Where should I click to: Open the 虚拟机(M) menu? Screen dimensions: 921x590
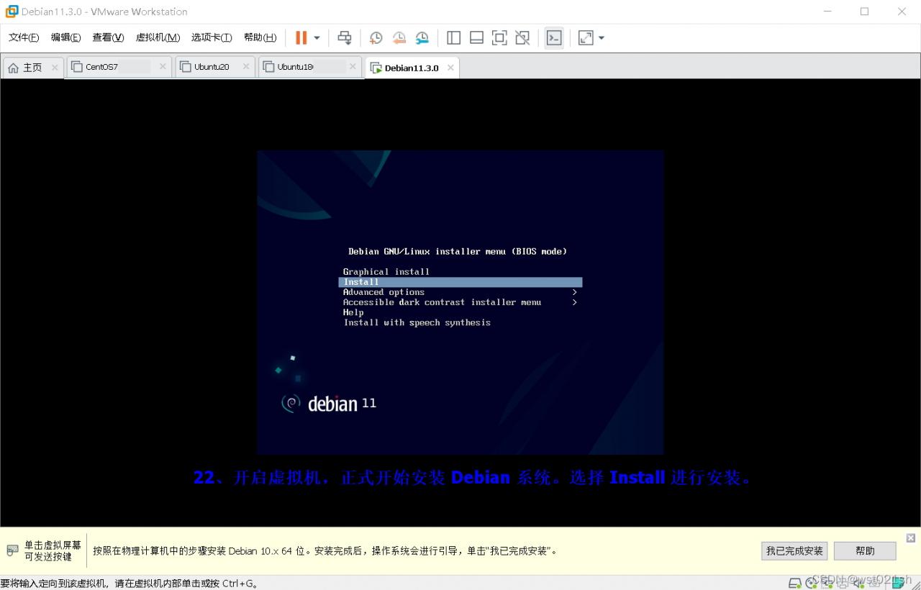coord(158,37)
